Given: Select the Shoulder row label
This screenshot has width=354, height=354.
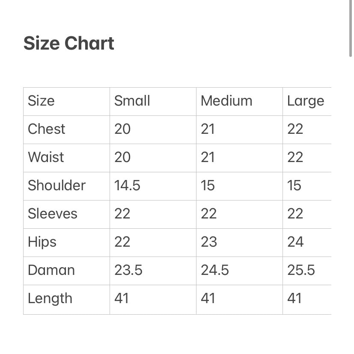Looking at the screenshot, I should (57, 186).
